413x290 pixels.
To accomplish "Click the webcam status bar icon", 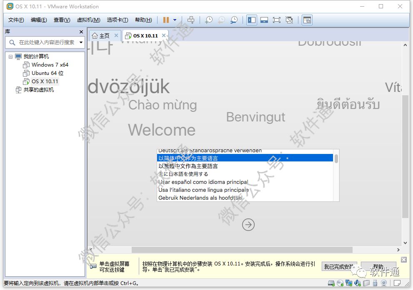I will [384, 283].
